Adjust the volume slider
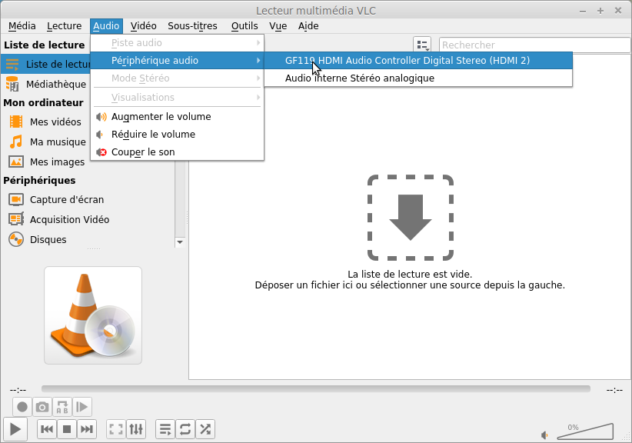 tap(585, 432)
